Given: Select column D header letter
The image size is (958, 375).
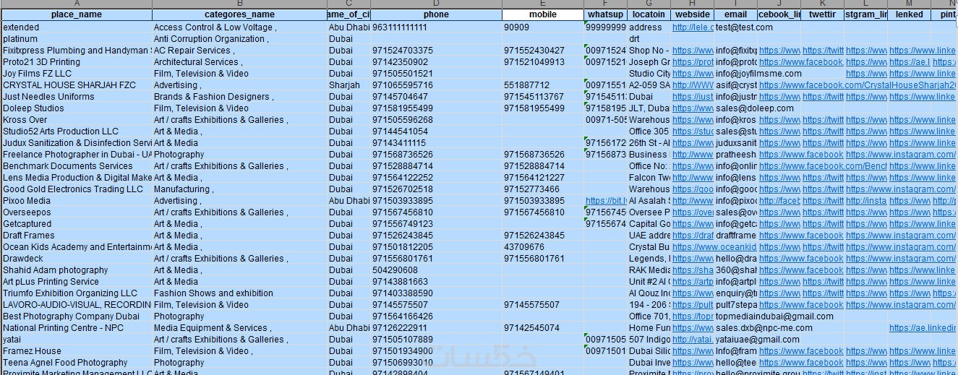Looking at the screenshot, I should pos(436,4).
